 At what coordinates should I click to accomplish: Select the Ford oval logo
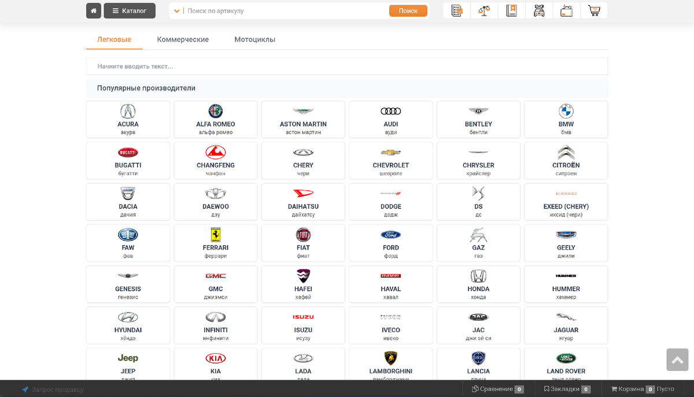391,235
